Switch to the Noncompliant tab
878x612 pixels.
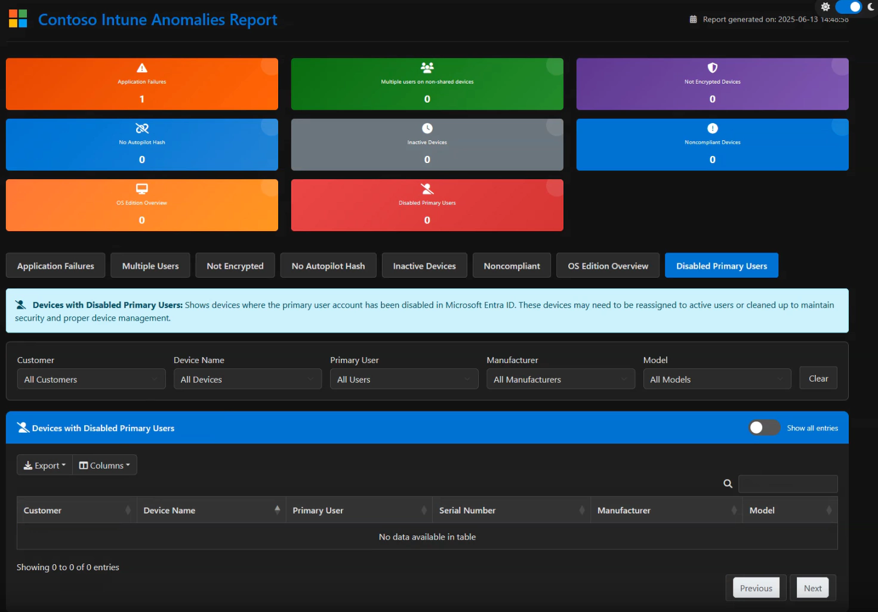pos(512,265)
